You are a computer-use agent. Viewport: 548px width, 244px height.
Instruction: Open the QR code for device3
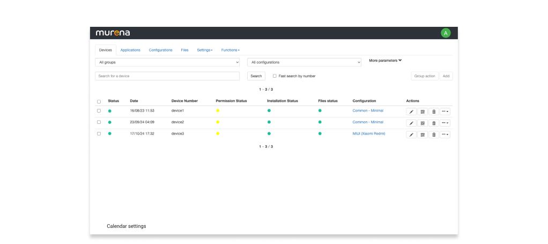point(423,135)
